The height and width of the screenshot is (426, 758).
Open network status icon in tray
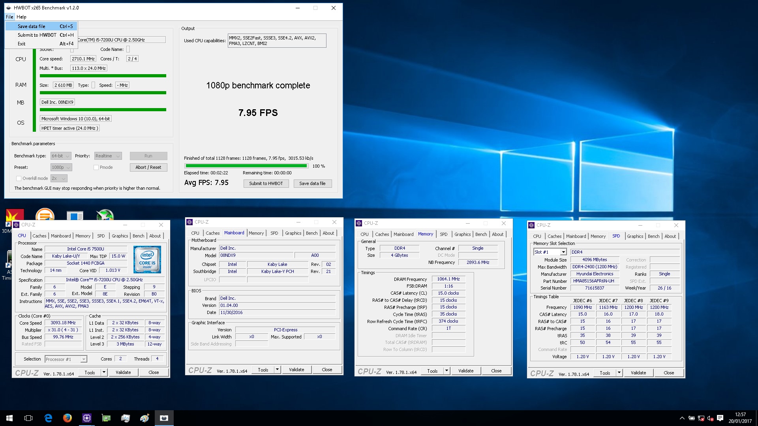(701, 418)
